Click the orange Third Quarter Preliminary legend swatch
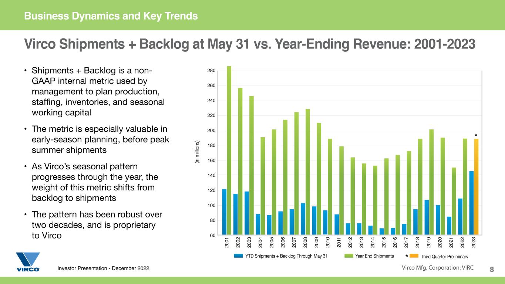 pyautogui.click(x=414, y=256)
